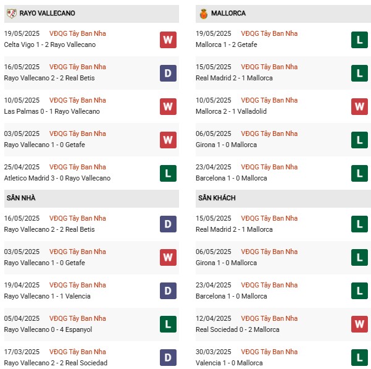The image size is (371, 369).
Task: Click the Mallorca club crest icon
Action: [203, 13]
